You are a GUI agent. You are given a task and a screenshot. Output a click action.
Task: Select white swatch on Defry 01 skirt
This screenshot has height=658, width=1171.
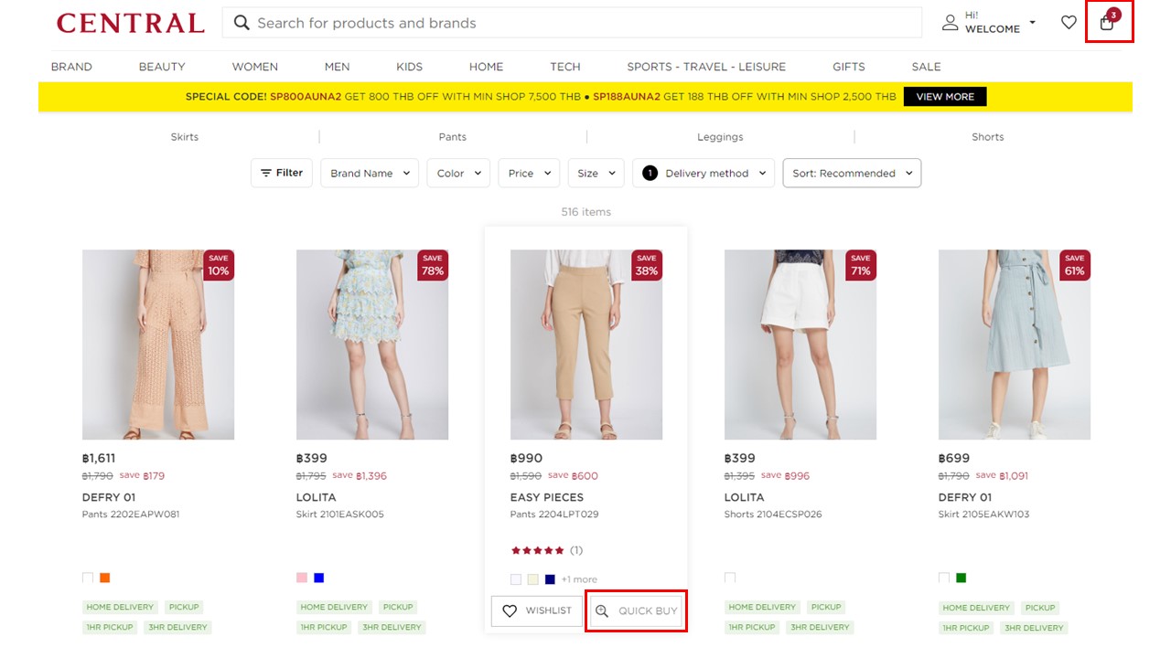944,578
